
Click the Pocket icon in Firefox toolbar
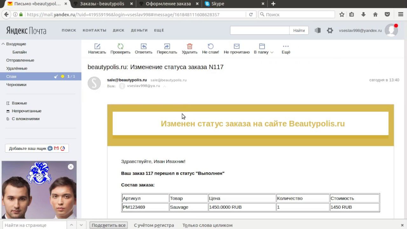pyautogui.click(x=387, y=15)
